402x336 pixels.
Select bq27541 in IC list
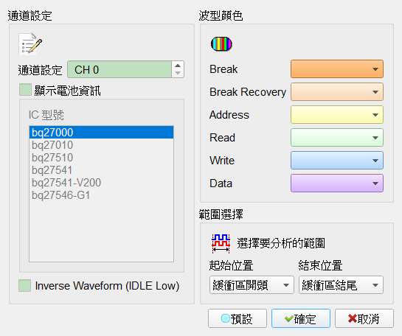point(101,170)
